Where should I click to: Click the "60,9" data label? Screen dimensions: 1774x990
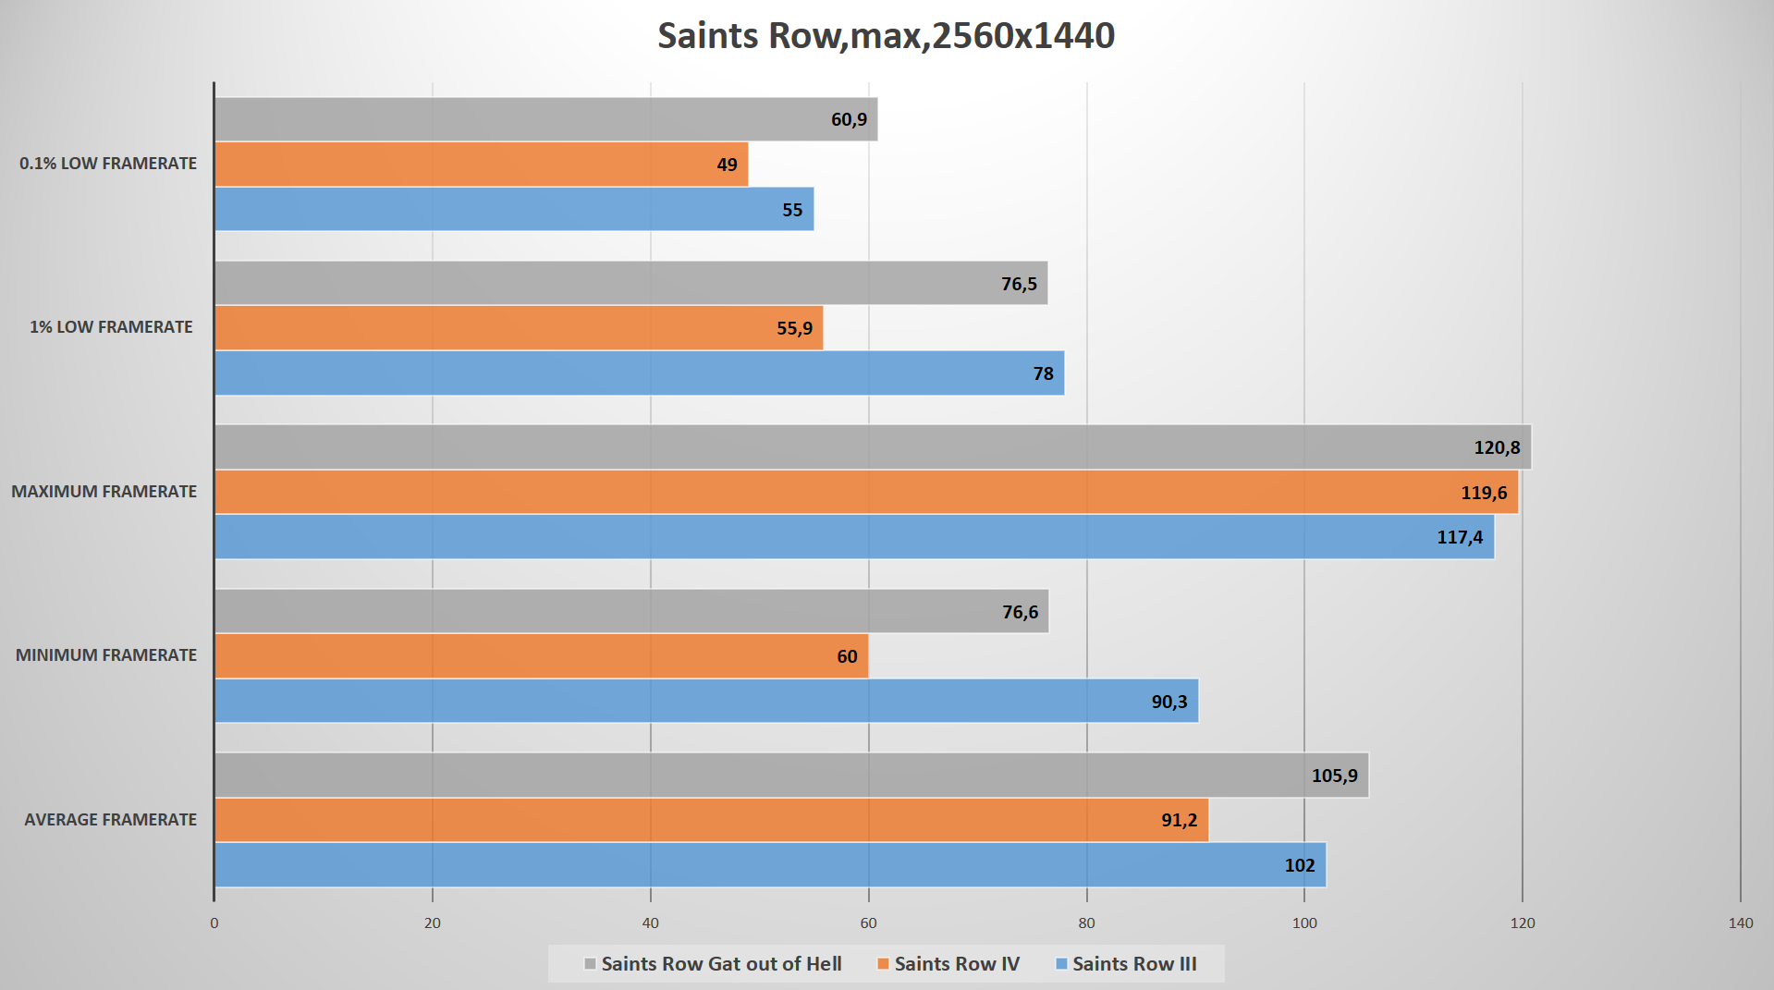point(849,119)
